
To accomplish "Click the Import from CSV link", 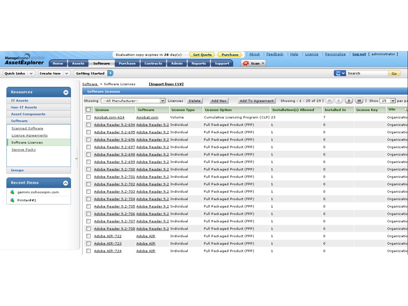I will (166, 84).
